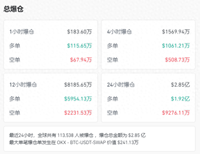The height and width of the screenshot is (154, 200).
Task: Click the green $115.65万 long liquidation value
Action: [x=80, y=46]
